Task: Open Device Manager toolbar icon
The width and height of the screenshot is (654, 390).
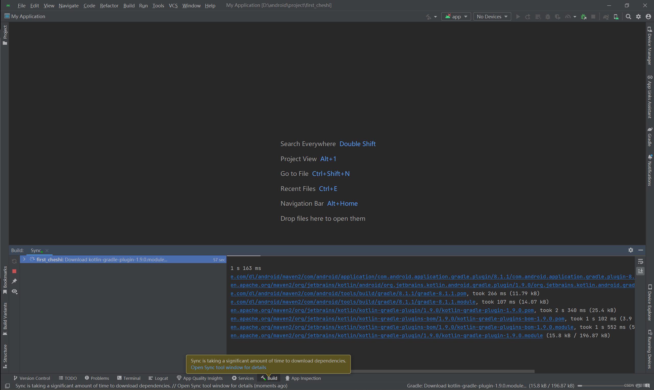Action: tap(616, 17)
